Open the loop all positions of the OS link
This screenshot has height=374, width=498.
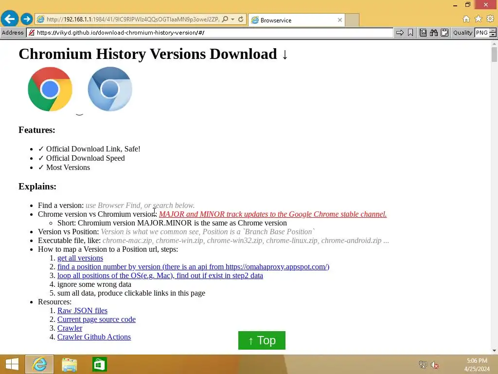coord(160,276)
